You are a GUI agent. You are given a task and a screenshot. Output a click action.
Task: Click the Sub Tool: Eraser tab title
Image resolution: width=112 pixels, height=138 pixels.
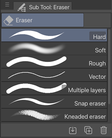[49, 7]
